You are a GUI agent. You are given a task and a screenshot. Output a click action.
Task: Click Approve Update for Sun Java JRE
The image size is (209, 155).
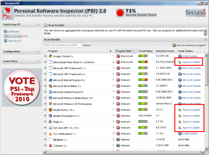[191, 128]
